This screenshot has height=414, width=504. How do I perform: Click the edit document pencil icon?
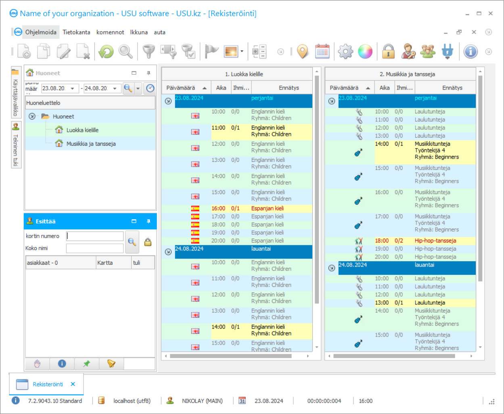(x=63, y=52)
